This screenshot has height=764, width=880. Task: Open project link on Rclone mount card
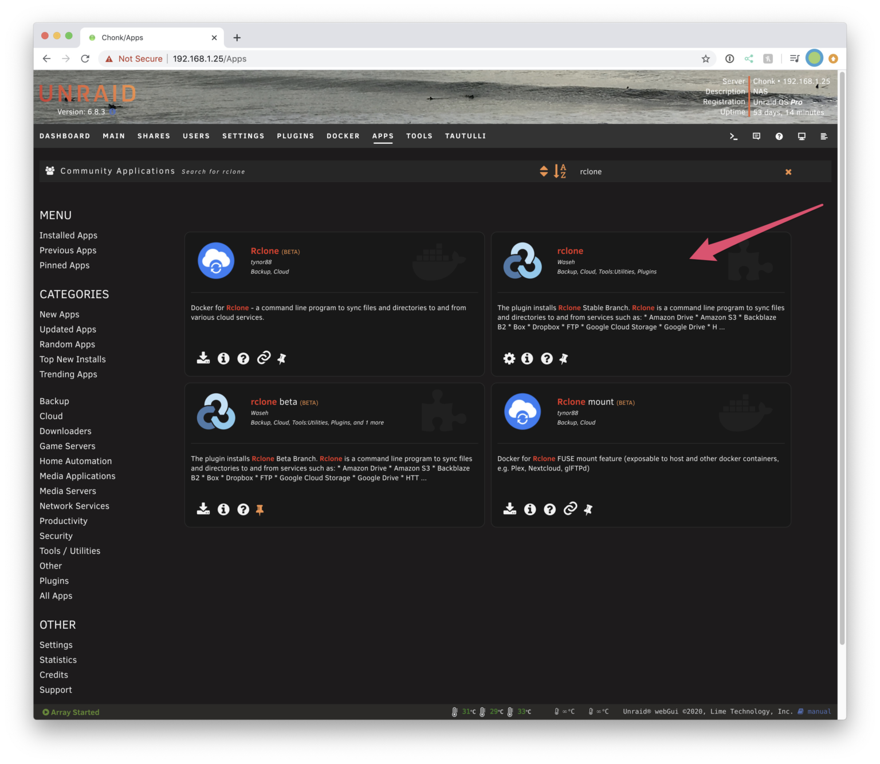(570, 509)
